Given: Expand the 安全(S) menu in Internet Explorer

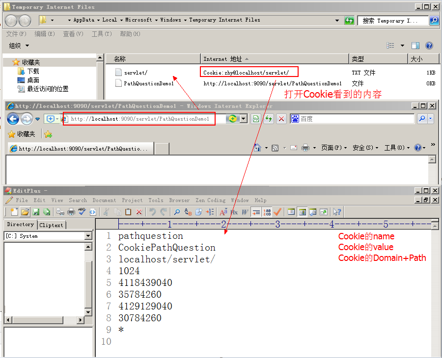Looking at the screenshot, I should click(365, 148).
